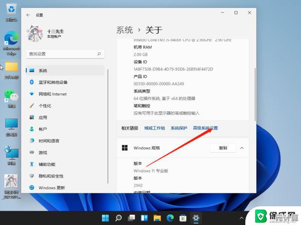Select the globe icon for 网络和 Internet
Image resolution: width=301 pixels, height=225 pixels.
(32, 94)
